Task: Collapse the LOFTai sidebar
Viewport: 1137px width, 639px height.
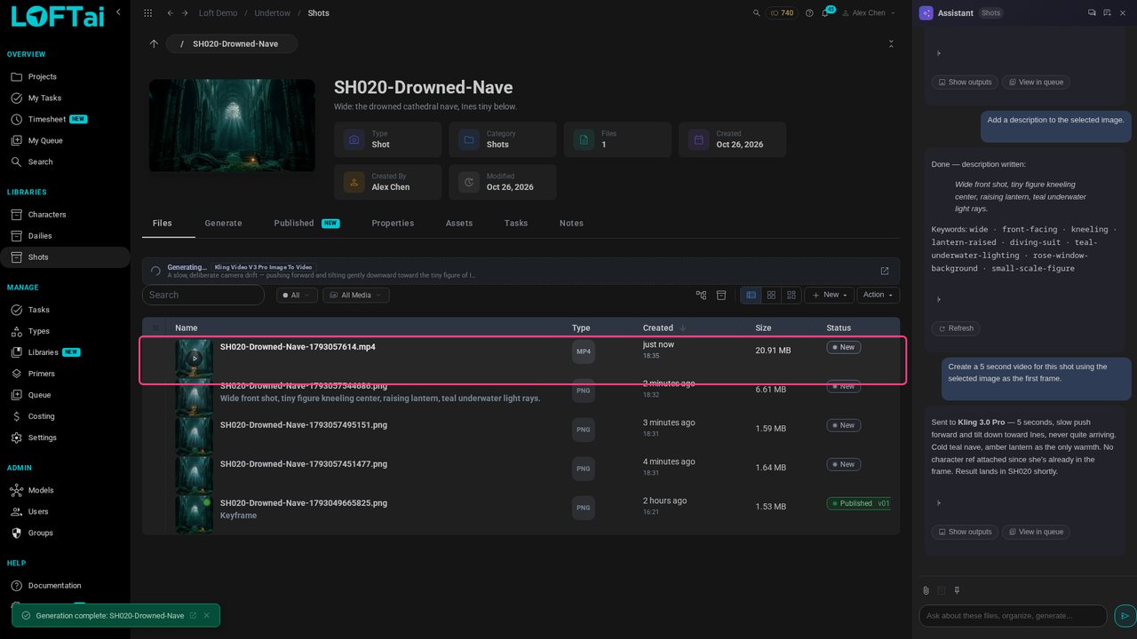Action: (118, 12)
